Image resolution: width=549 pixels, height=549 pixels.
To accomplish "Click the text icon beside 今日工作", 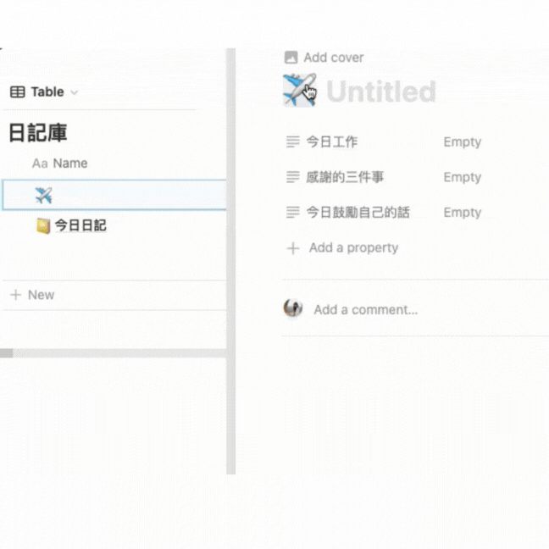I will pos(292,141).
